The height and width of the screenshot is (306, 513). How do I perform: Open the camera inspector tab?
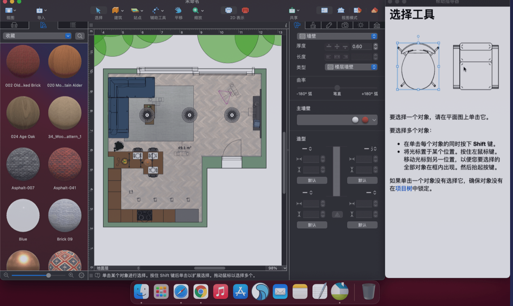(x=345, y=25)
